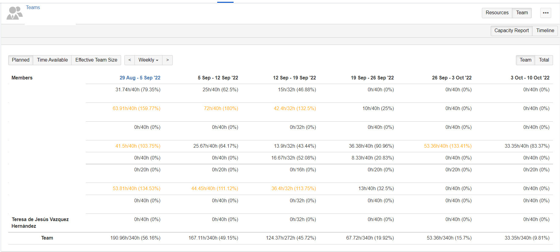Toggle the Time Available view mode
560x252 pixels.
point(52,60)
